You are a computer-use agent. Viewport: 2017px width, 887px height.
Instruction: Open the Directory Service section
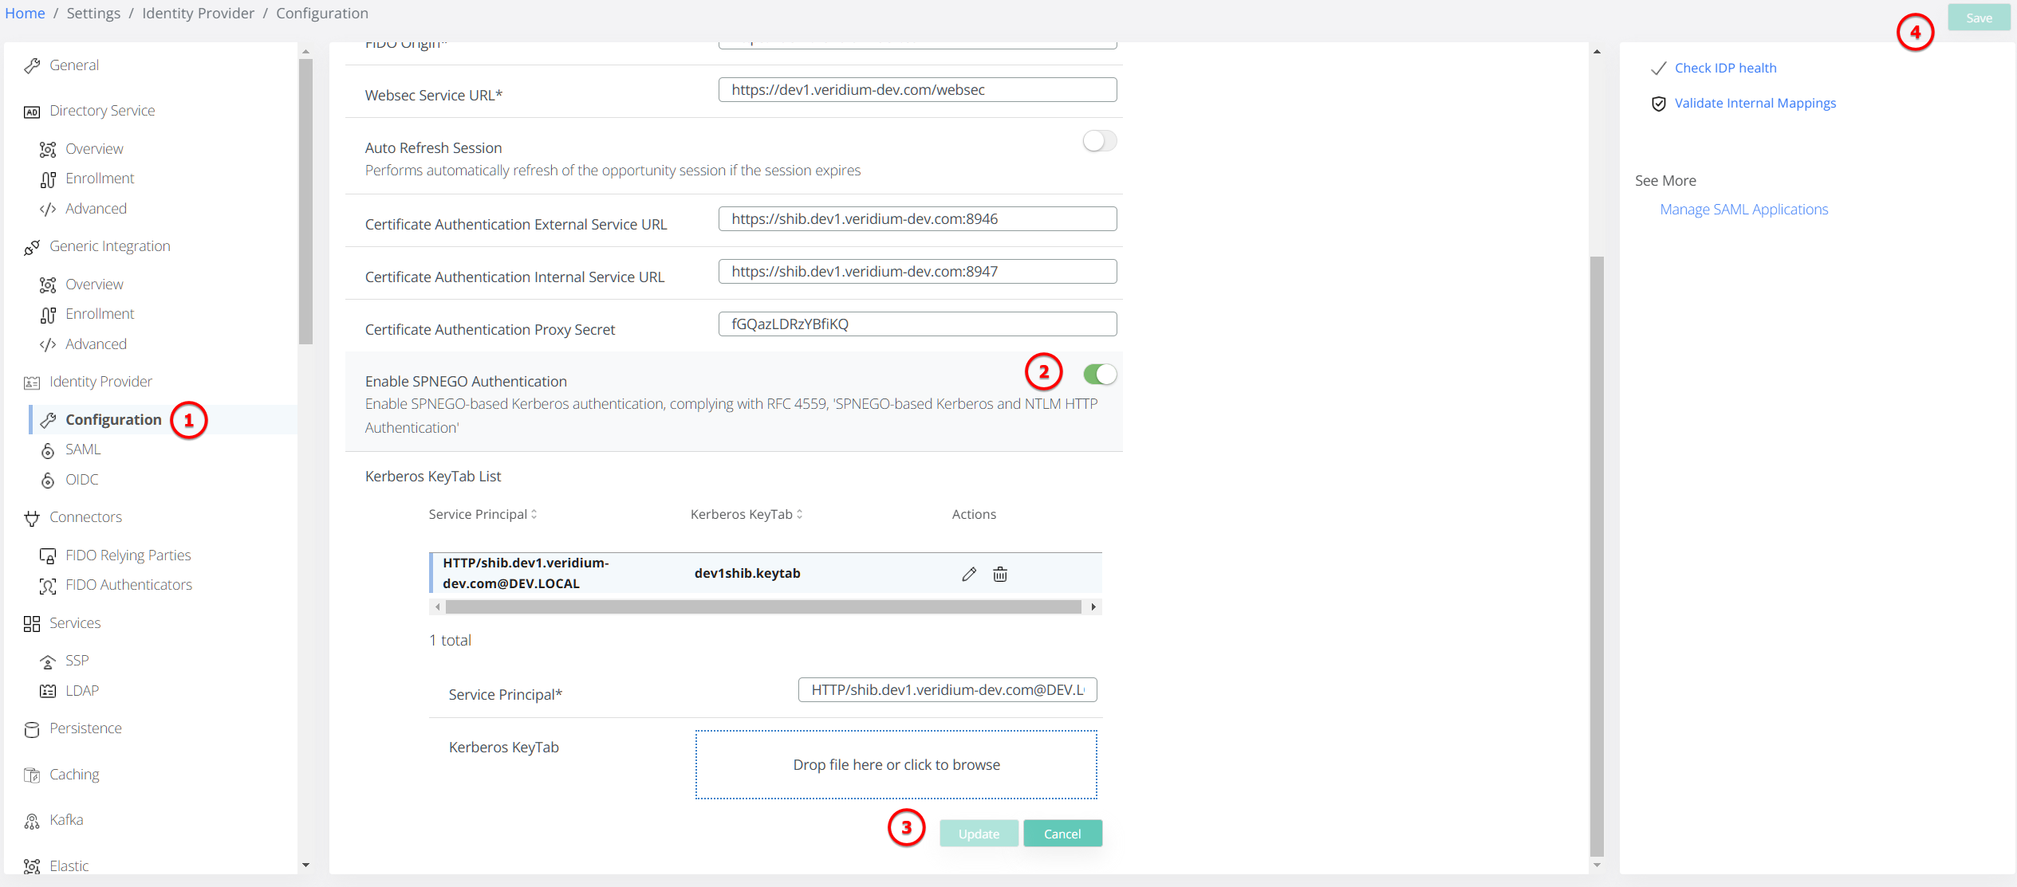(x=101, y=110)
